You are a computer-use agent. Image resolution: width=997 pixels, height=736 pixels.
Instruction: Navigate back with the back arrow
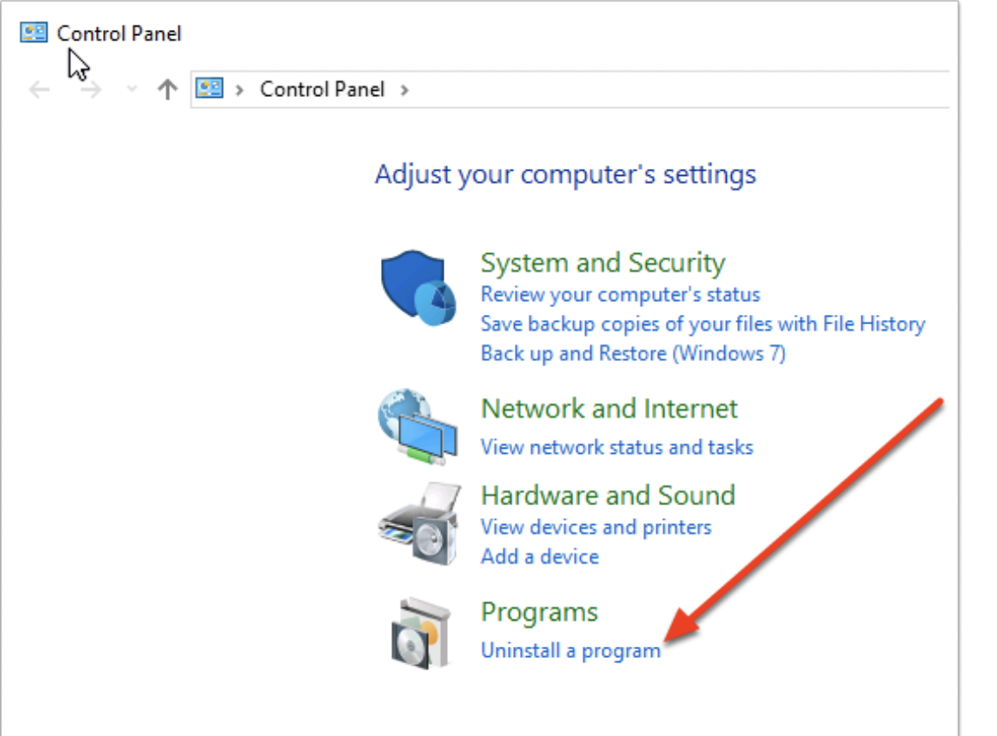tap(39, 89)
